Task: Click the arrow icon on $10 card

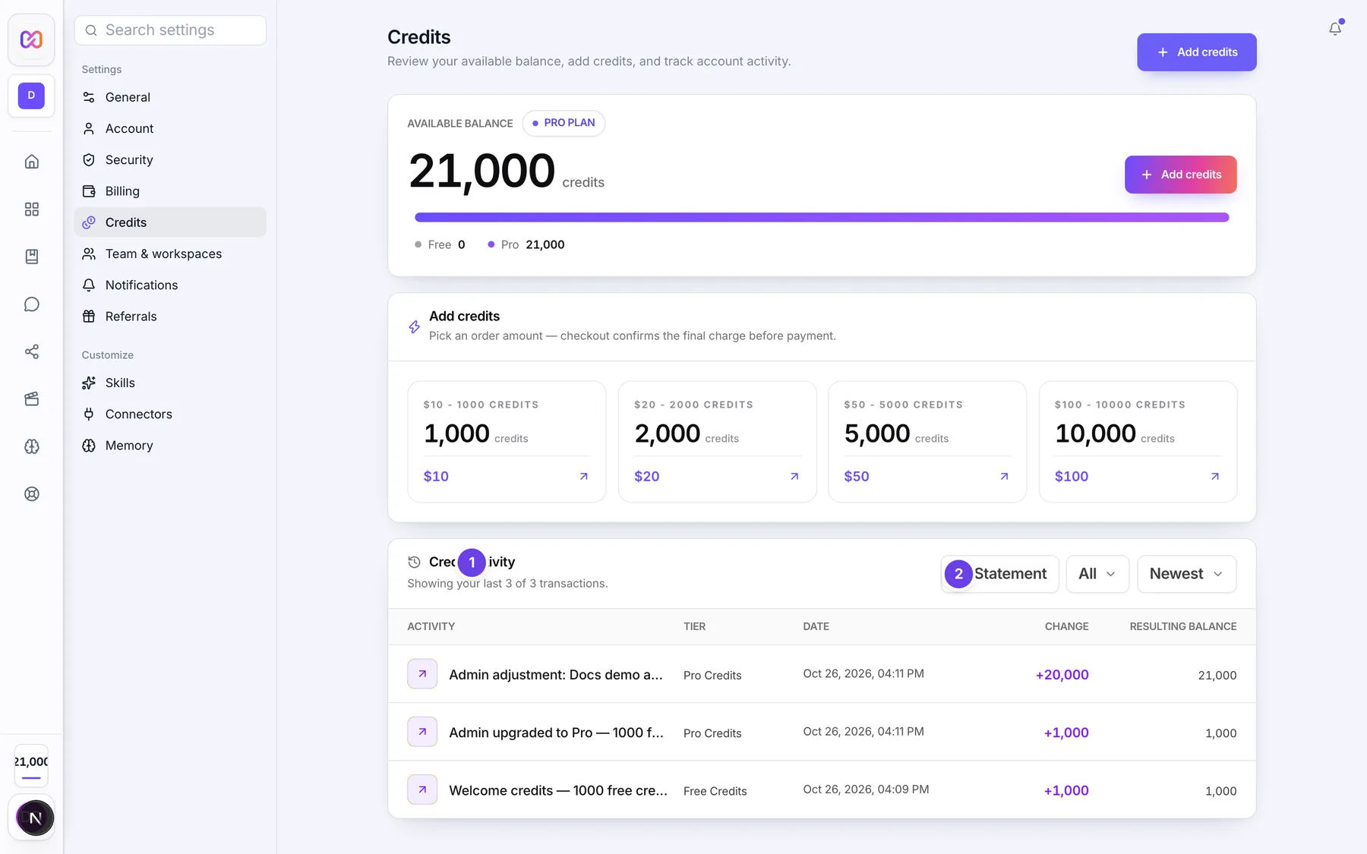Action: [583, 476]
